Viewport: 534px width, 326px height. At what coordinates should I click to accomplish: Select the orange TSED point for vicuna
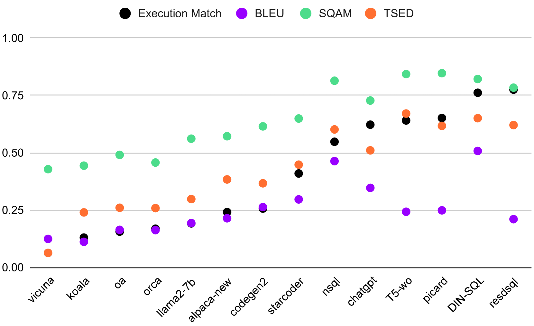point(48,253)
